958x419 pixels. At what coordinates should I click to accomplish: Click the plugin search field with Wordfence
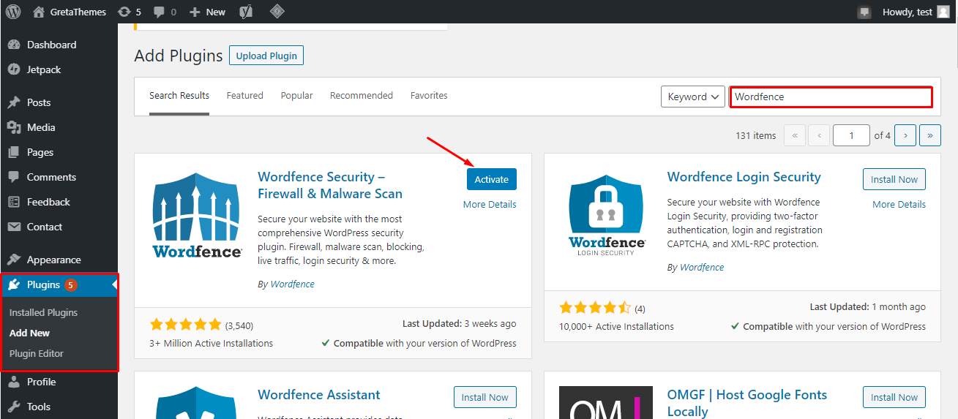click(831, 97)
